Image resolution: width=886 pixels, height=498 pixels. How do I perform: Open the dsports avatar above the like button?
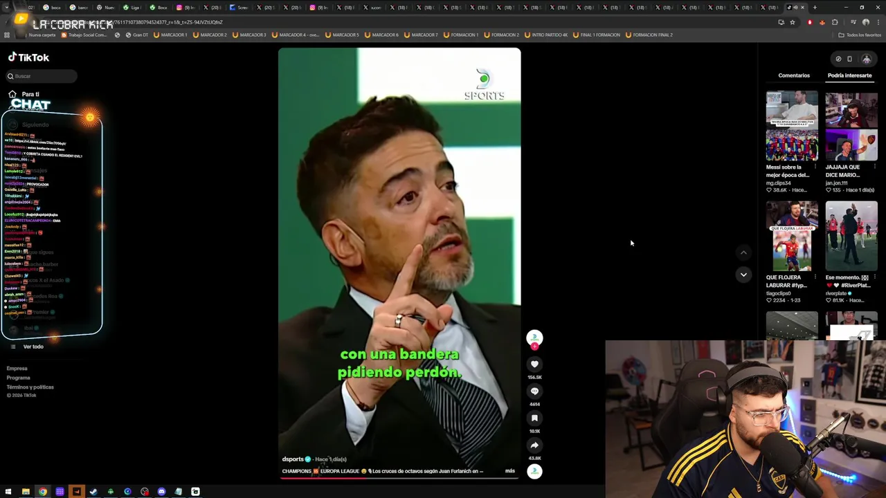pyautogui.click(x=534, y=338)
